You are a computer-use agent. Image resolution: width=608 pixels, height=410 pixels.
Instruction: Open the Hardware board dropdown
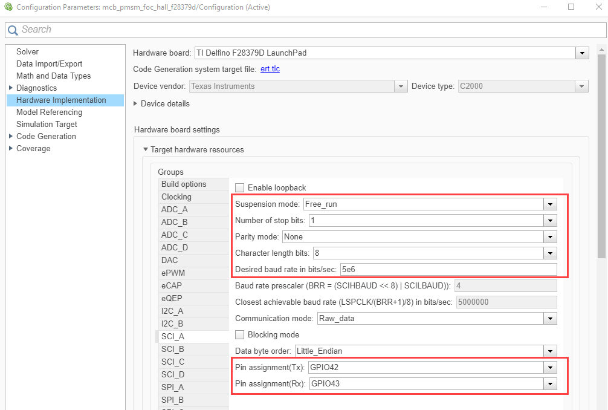(x=582, y=53)
